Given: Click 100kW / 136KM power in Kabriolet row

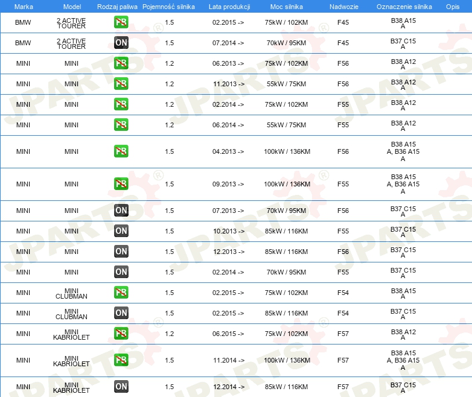Looking at the screenshot, I should [x=287, y=360].
